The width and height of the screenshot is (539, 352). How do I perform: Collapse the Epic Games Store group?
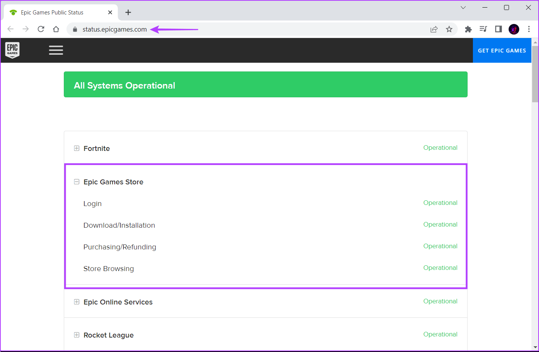(77, 182)
